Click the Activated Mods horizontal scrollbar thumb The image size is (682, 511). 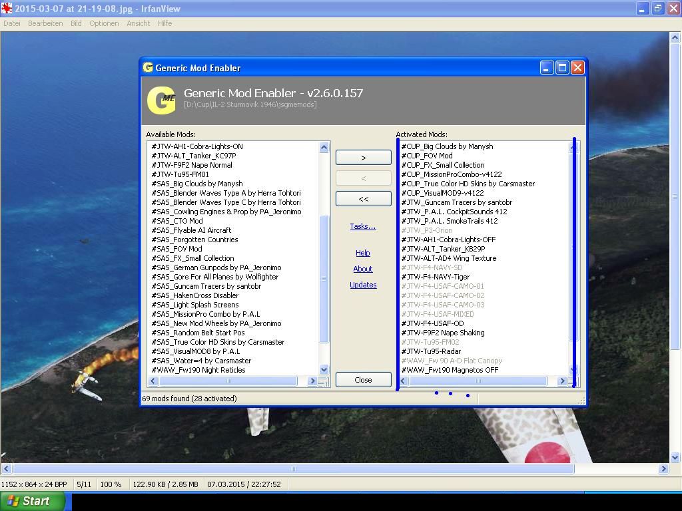coord(478,381)
